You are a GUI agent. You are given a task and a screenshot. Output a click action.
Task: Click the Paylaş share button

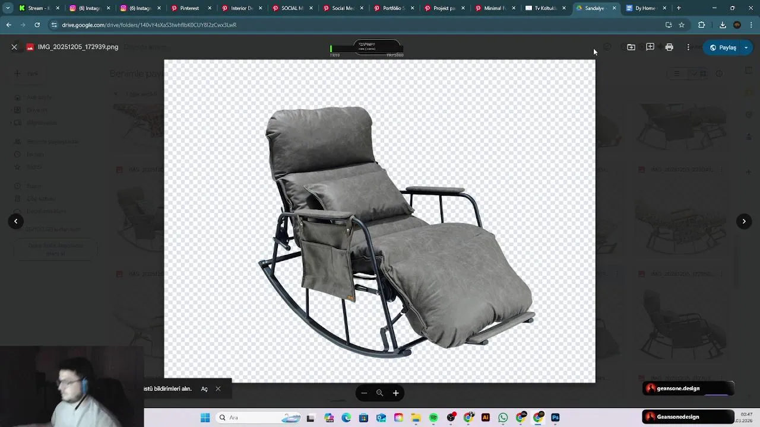(723, 47)
